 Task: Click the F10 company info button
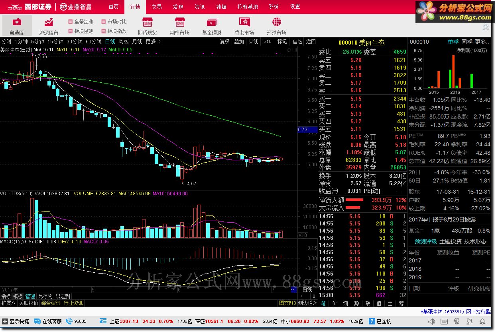268,41
